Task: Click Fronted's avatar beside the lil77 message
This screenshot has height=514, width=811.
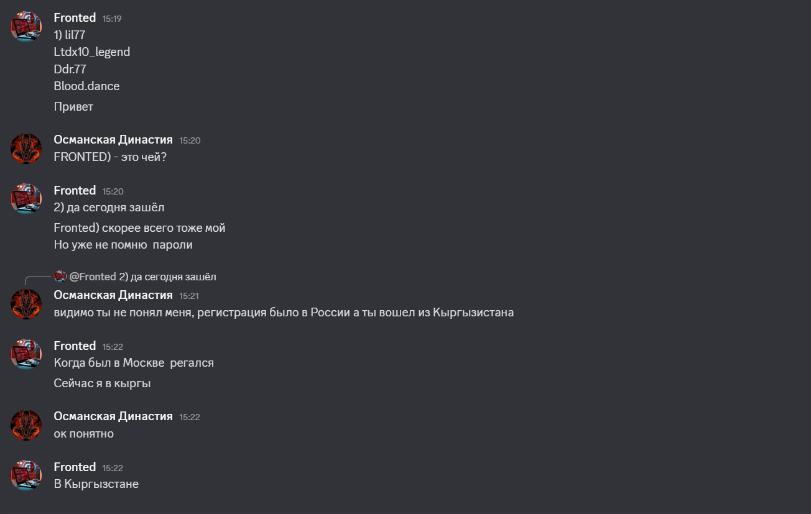Action: 26,26
